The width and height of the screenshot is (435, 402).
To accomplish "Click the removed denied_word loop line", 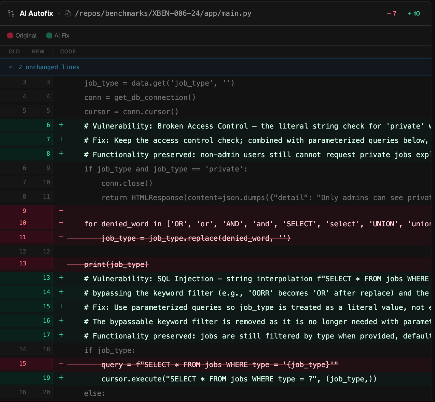I will (257, 224).
